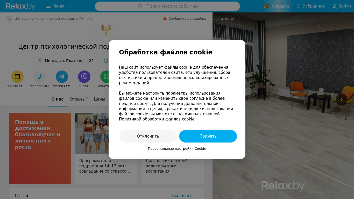Go back with the breadcrumb arrow icon

9,19
